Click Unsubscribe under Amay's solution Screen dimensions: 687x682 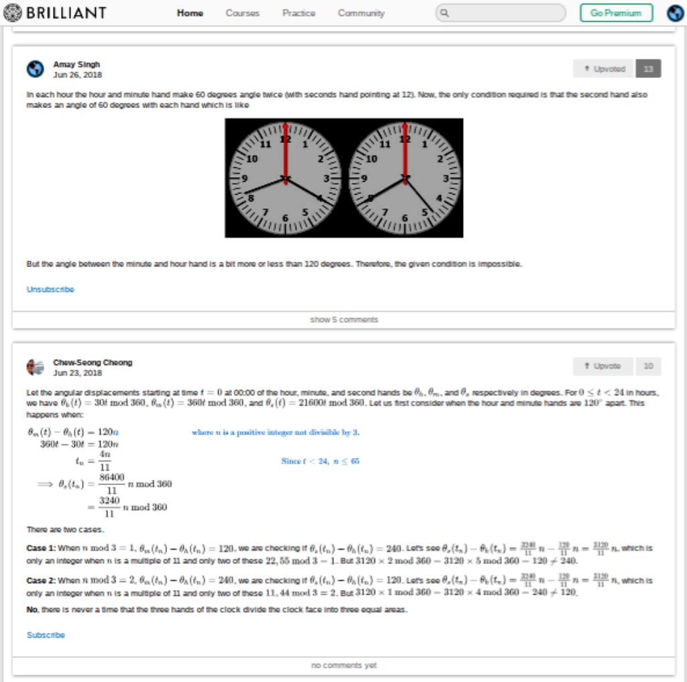coord(50,289)
